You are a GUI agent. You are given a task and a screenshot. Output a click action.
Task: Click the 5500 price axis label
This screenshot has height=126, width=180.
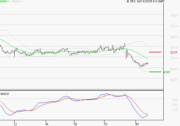(x=174, y=48)
